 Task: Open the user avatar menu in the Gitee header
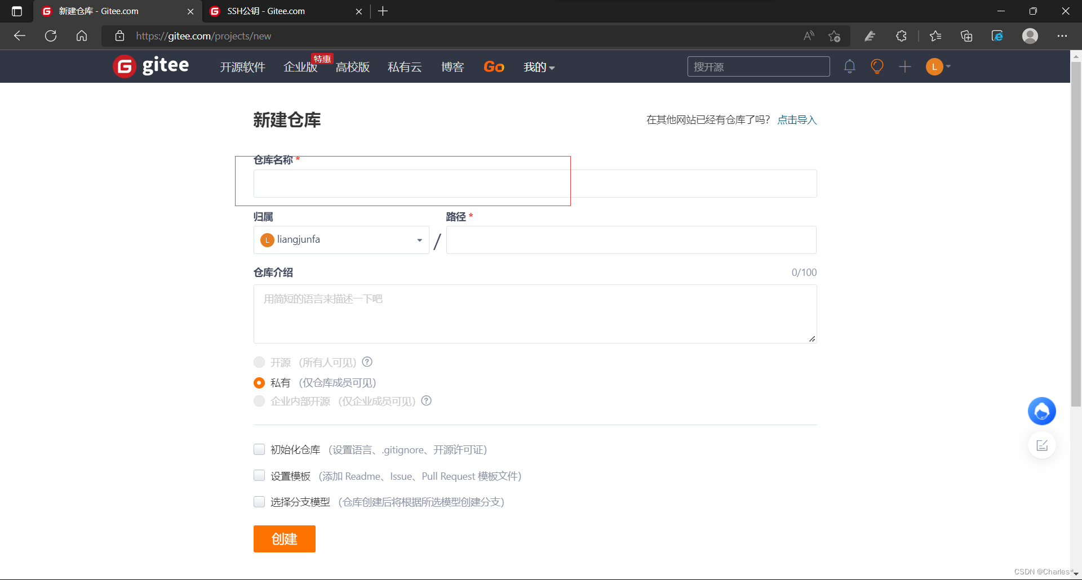coord(938,66)
